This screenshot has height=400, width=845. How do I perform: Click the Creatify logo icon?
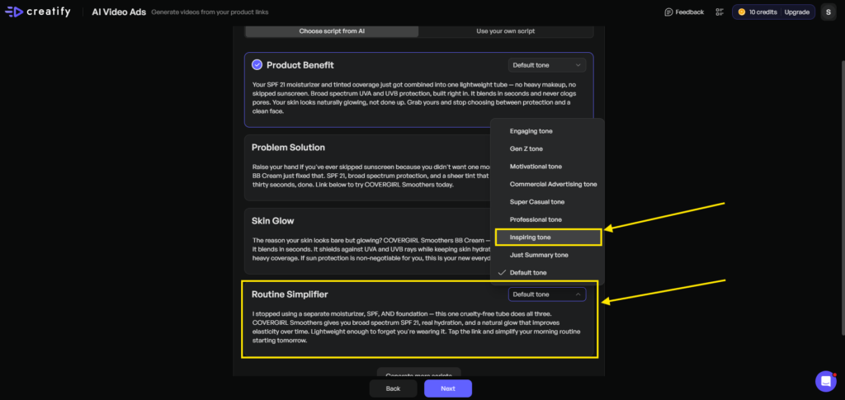(14, 12)
